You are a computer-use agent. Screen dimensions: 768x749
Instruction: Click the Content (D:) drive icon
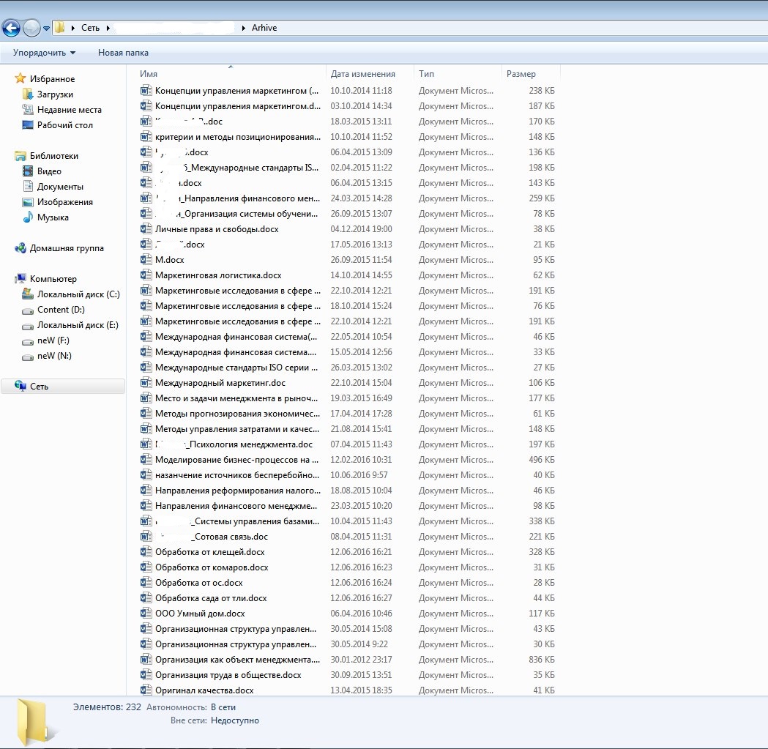click(27, 311)
